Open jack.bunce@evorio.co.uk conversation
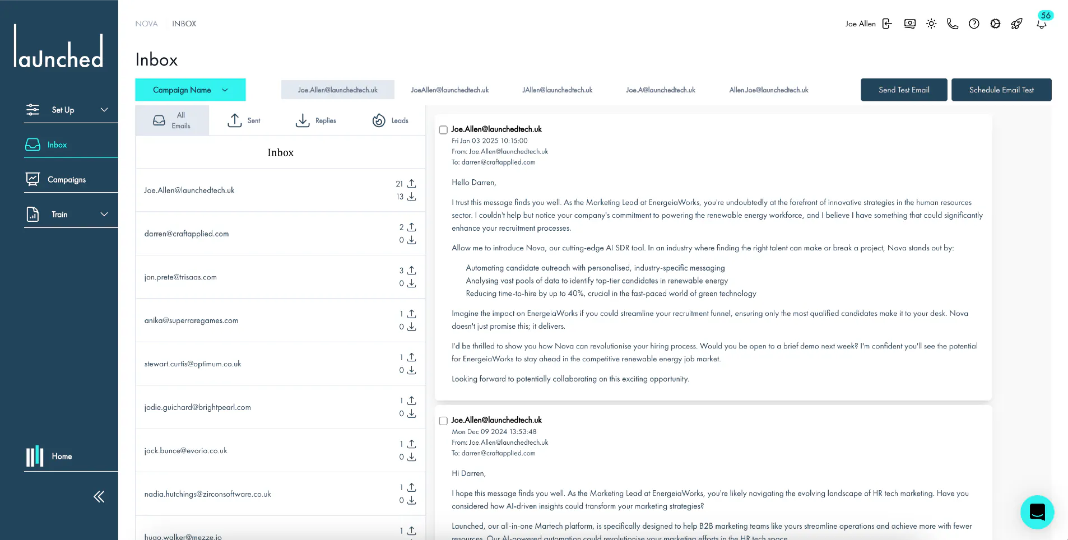Image resolution: width=1068 pixels, height=540 pixels. (x=280, y=451)
